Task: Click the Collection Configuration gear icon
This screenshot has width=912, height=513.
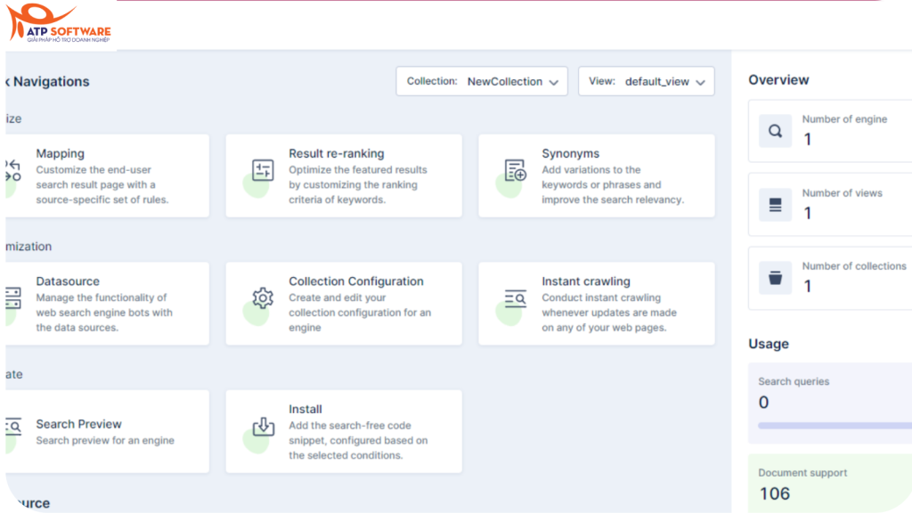Action: pos(263,298)
